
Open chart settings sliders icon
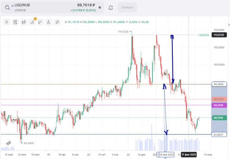[57, 22]
